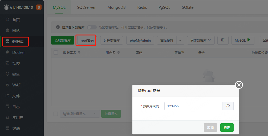Switch to the SQLite tab
268x136 pixels.
click(188, 7)
